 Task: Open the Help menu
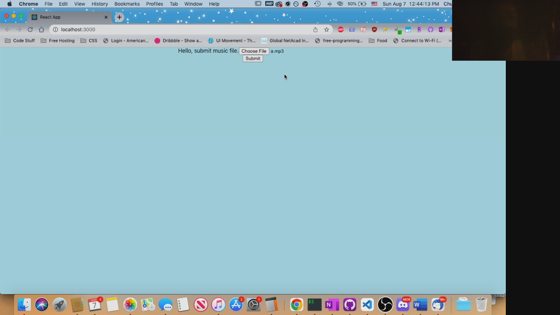tap(214, 4)
